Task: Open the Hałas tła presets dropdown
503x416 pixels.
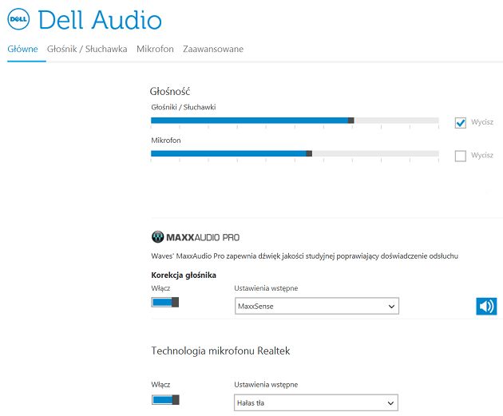Action: pyautogui.click(x=316, y=403)
